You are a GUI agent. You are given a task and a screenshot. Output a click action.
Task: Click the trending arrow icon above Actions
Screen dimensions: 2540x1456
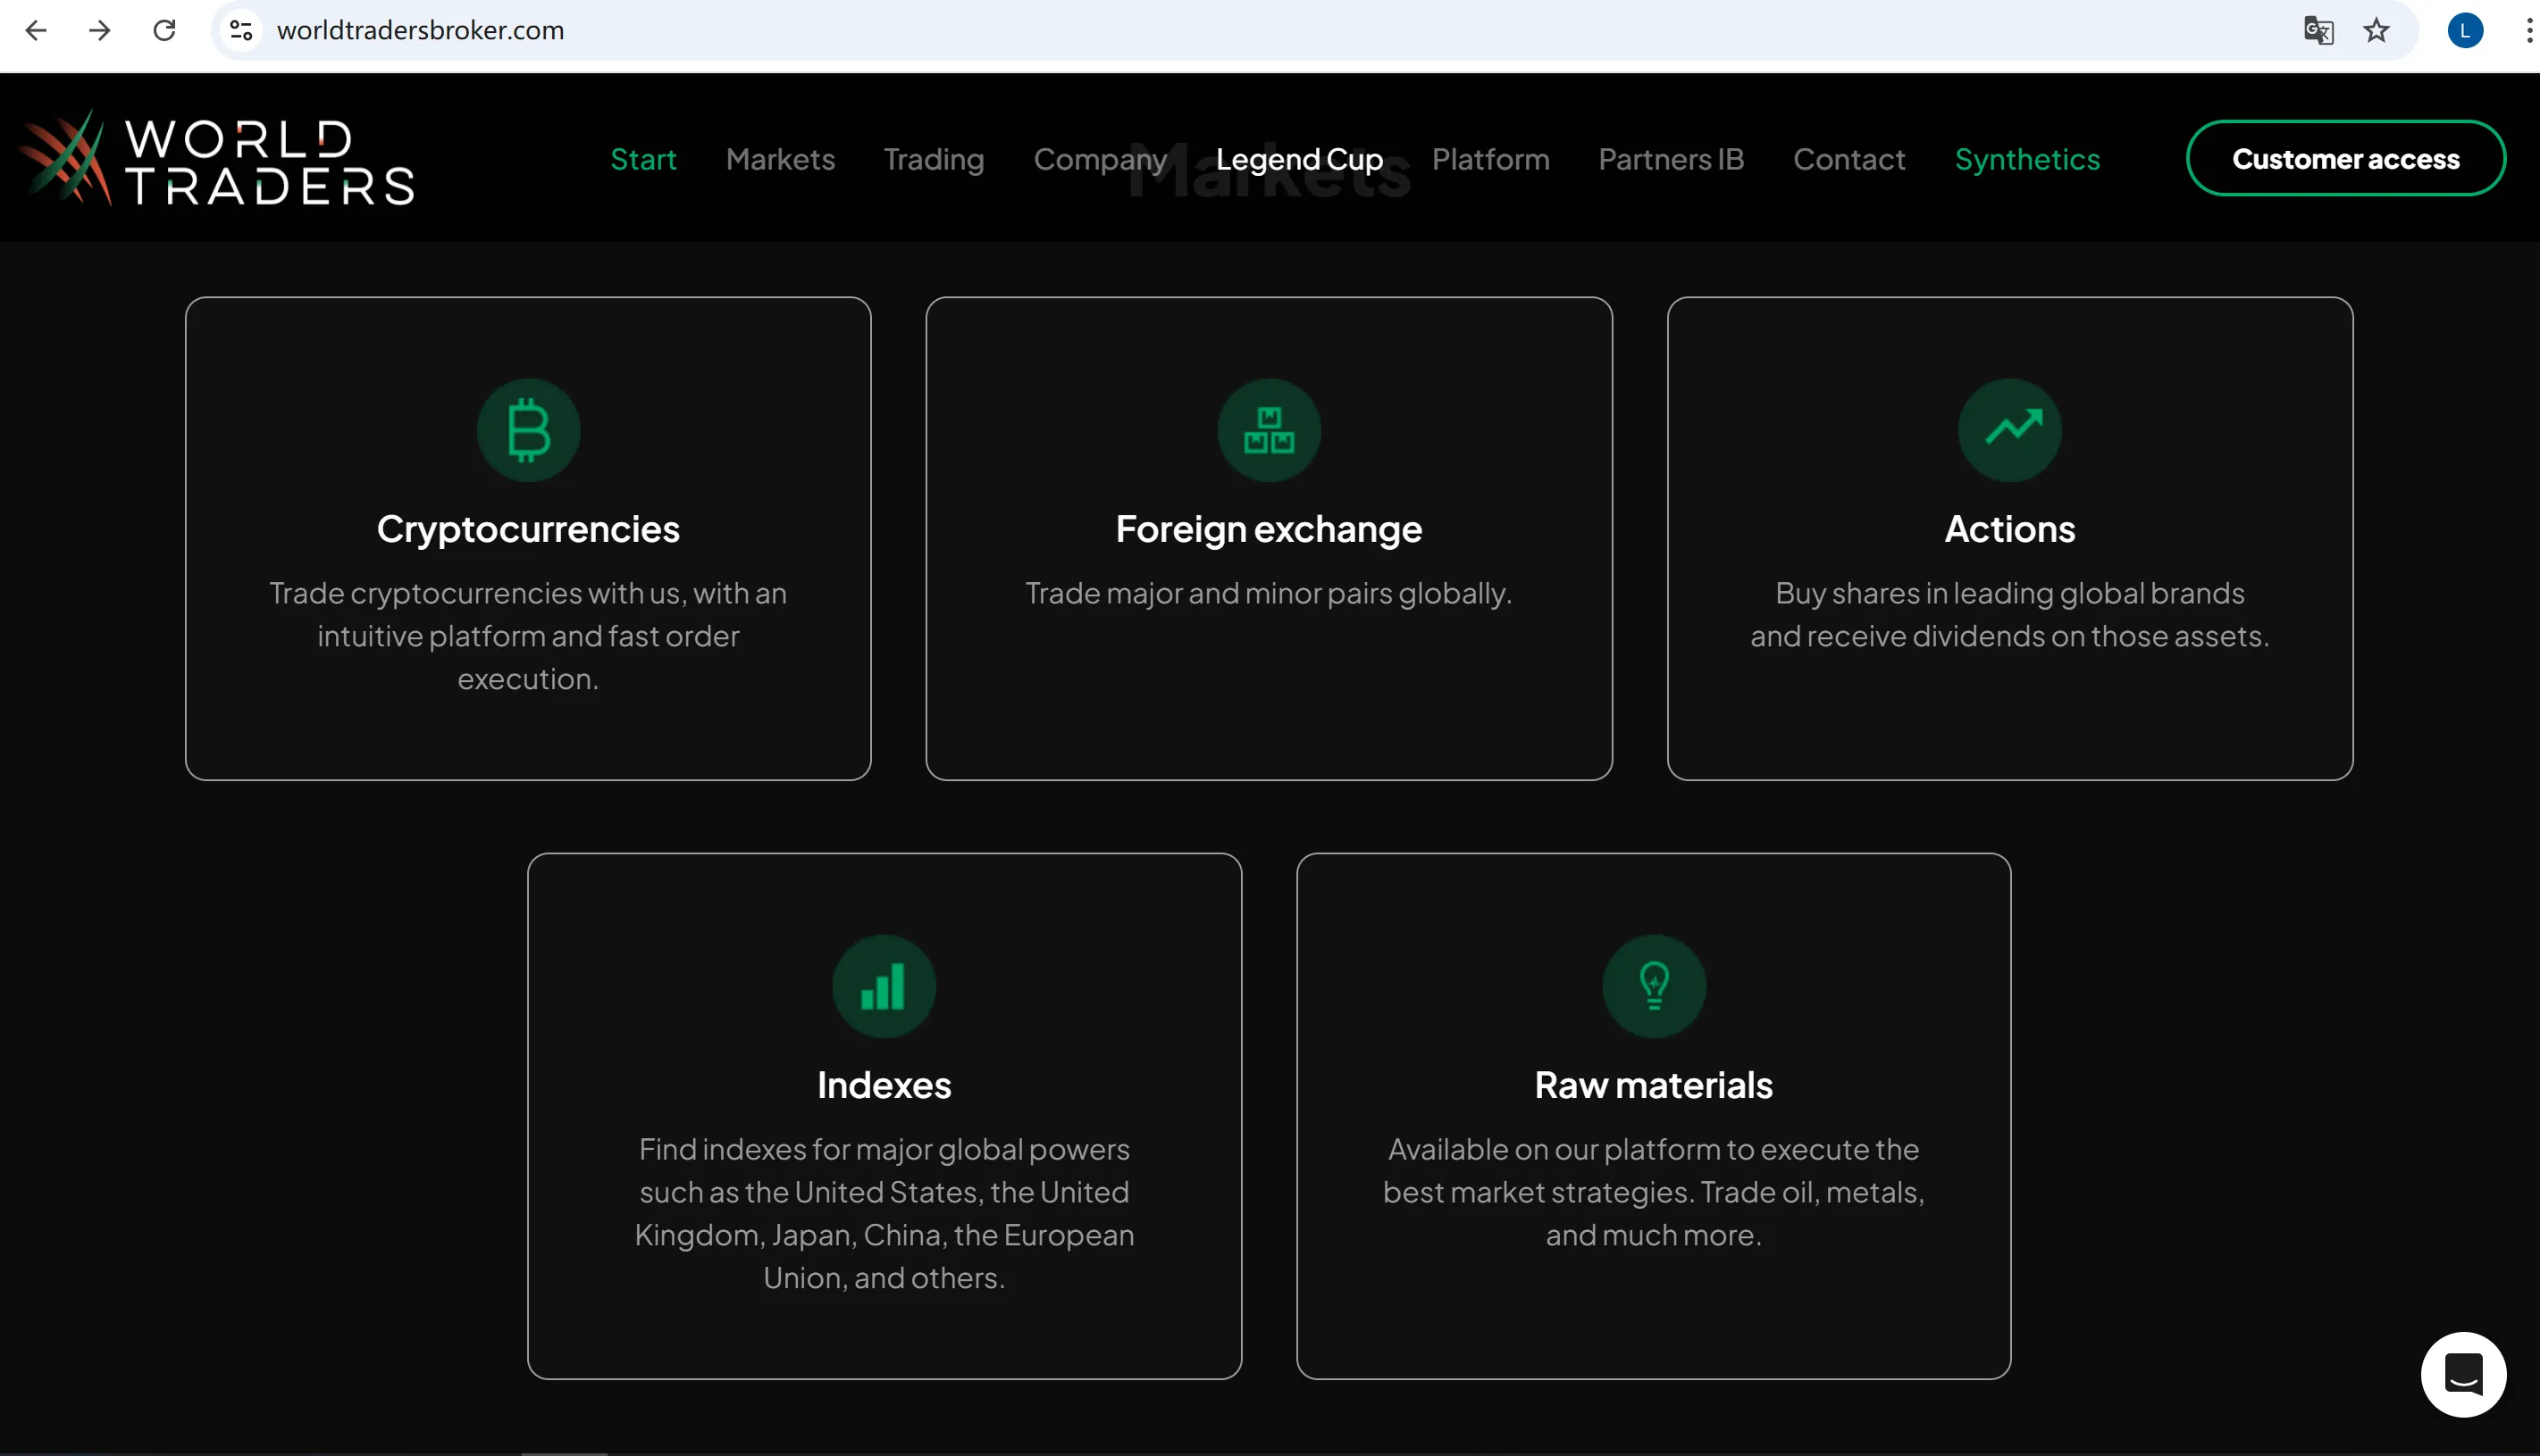[x=2009, y=430]
